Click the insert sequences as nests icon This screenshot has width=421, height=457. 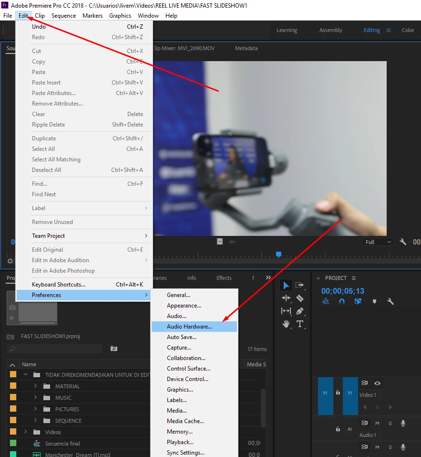point(326,301)
